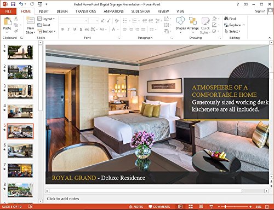This screenshot has width=274, height=210.
Task: Click the Reset slide button
Action: click(44, 25)
